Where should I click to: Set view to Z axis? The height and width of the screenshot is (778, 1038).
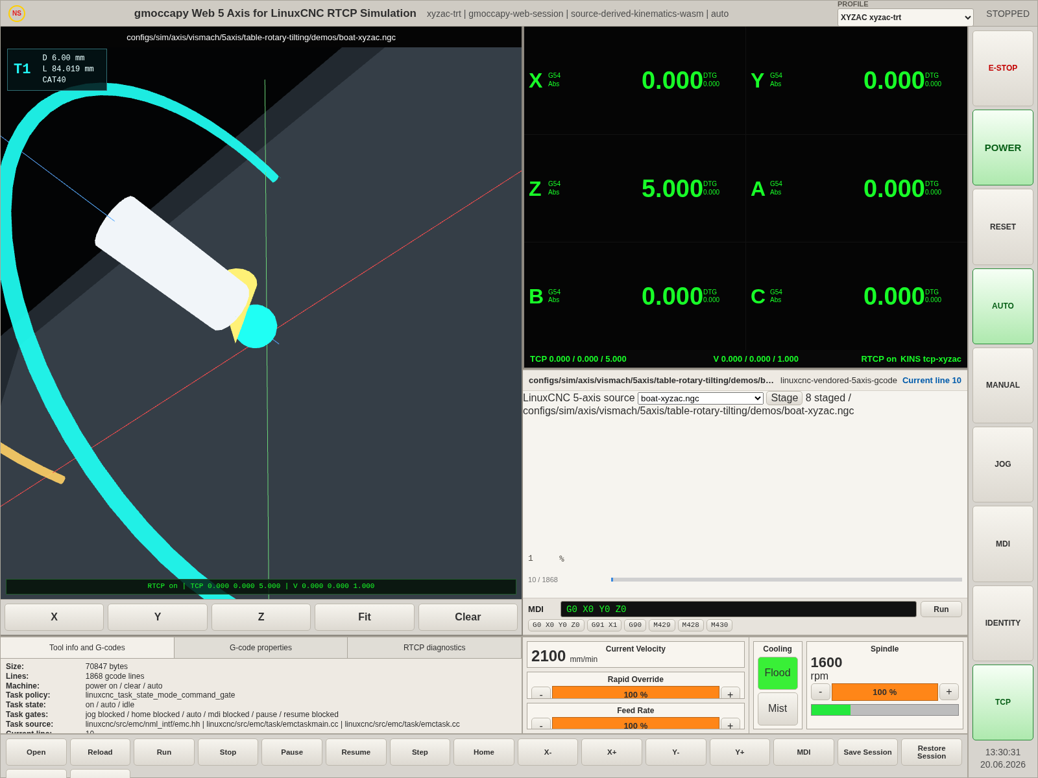[x=261, y=617]
